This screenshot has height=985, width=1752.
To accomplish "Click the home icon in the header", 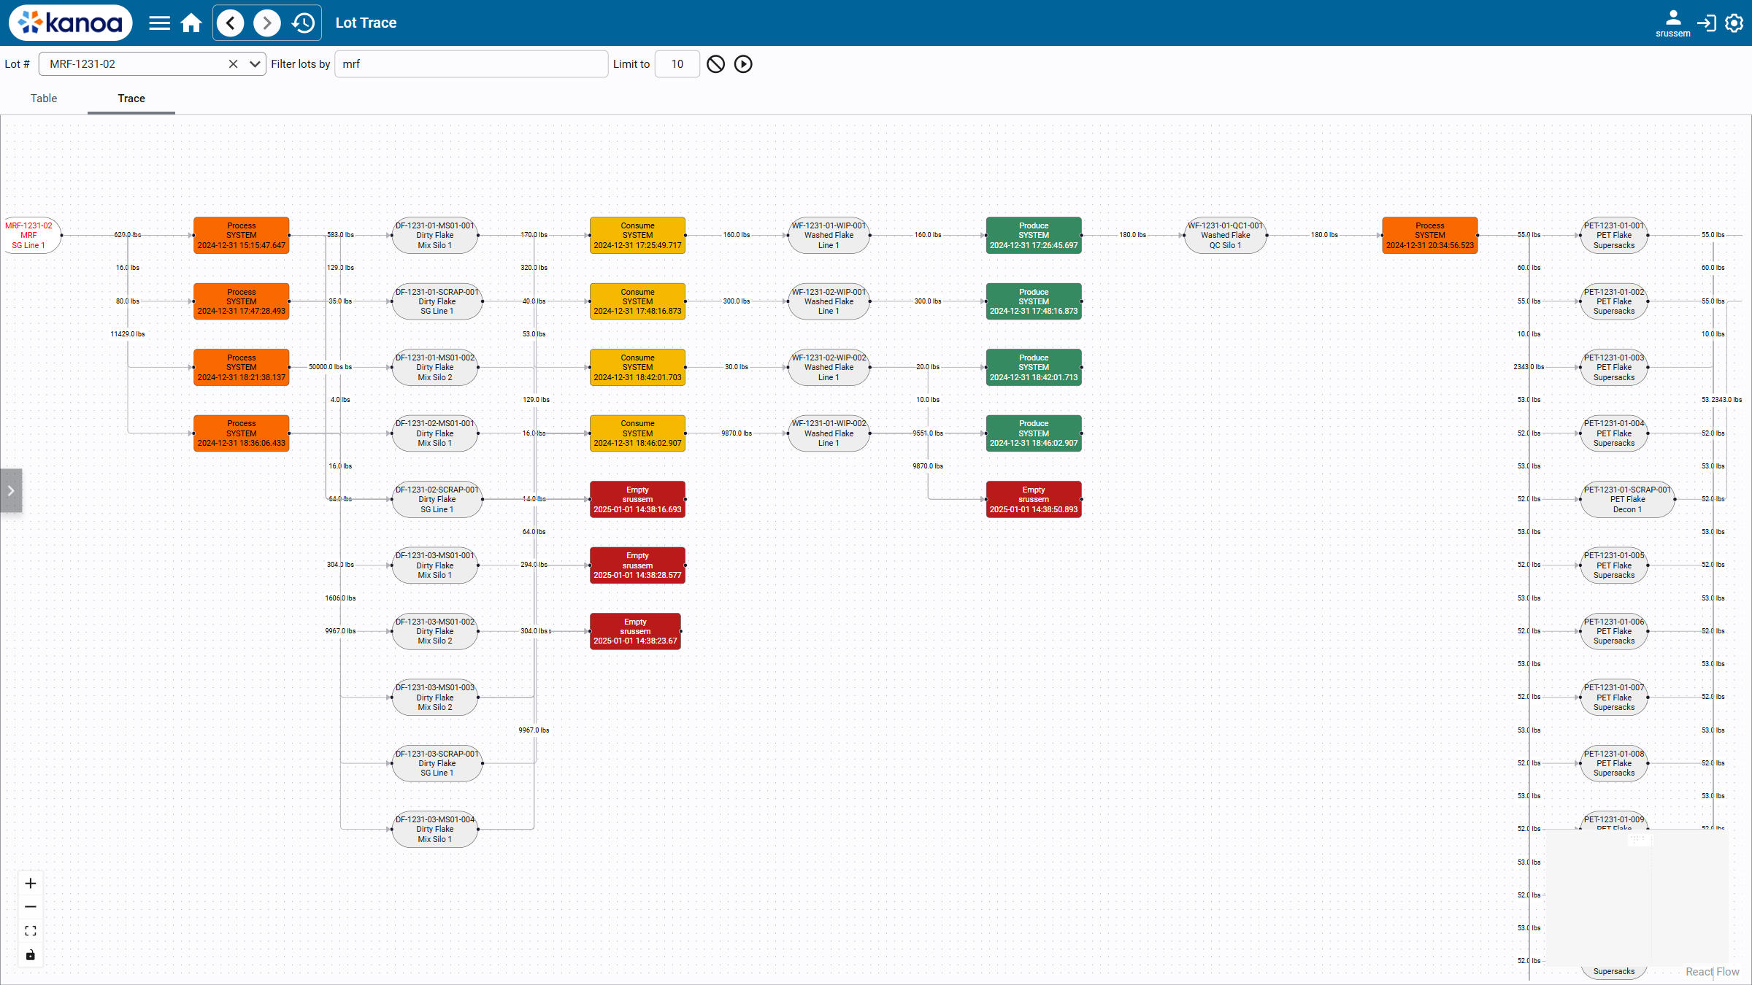I will pos(191,23).
